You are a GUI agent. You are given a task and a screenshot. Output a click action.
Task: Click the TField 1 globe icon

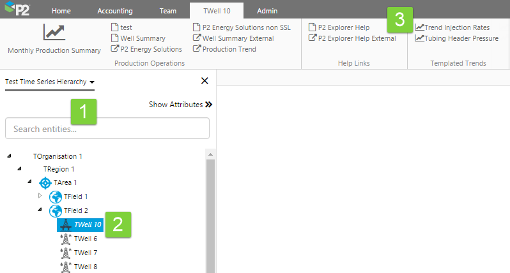click(x=56, y=196)
